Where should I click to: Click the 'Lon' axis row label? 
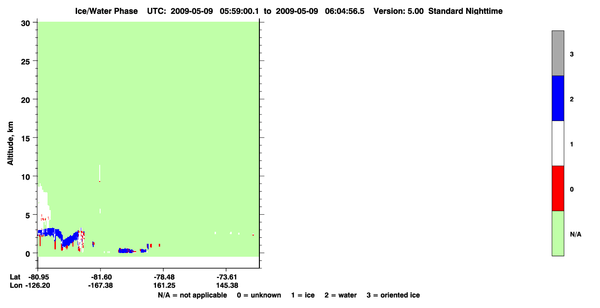[x=16, y=285]
